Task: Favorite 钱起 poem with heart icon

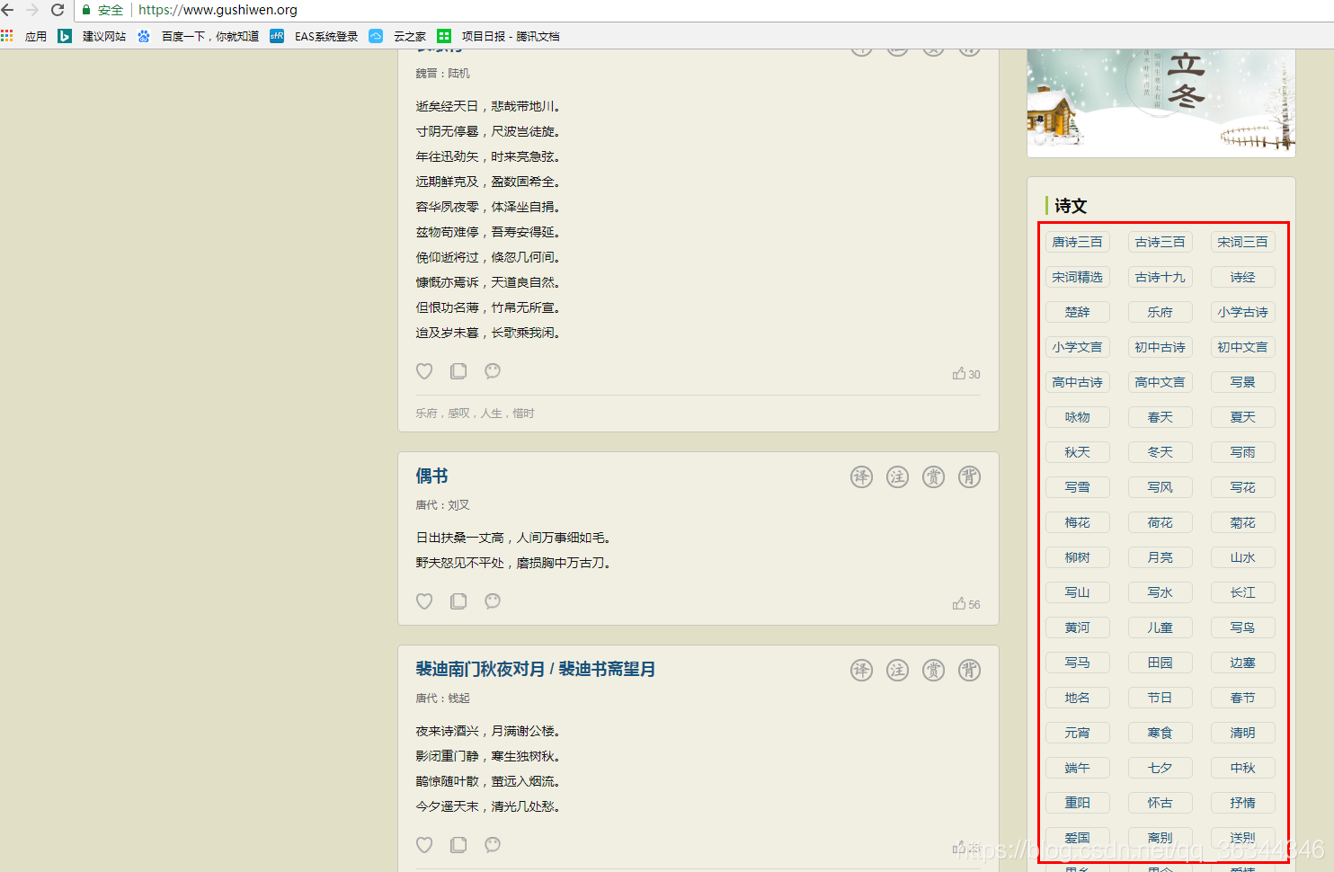Action: tap(424, 845)
